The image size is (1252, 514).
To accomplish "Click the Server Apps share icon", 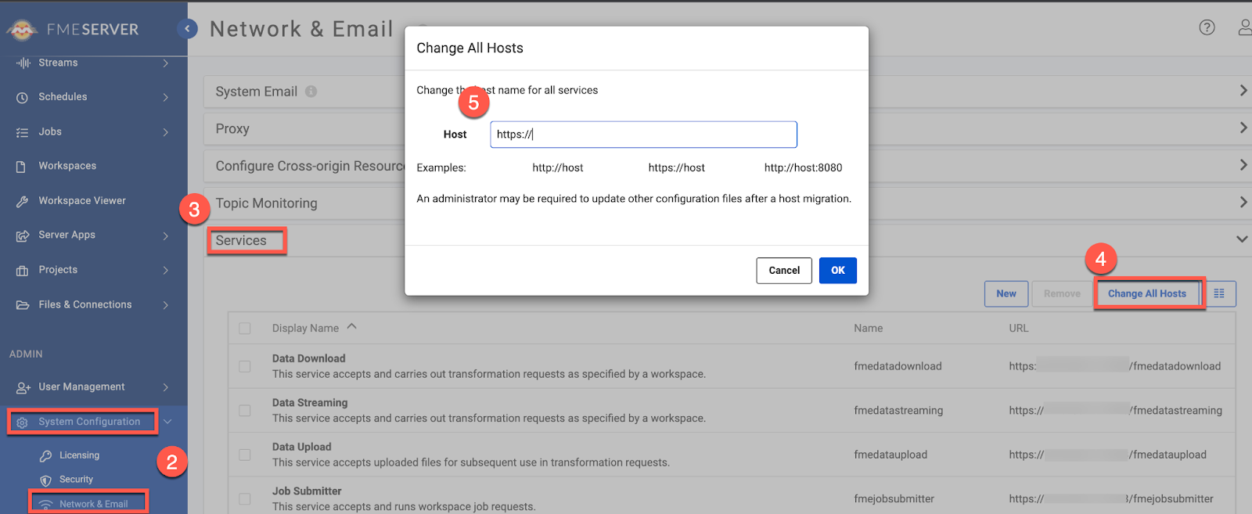I will point(22,235).
